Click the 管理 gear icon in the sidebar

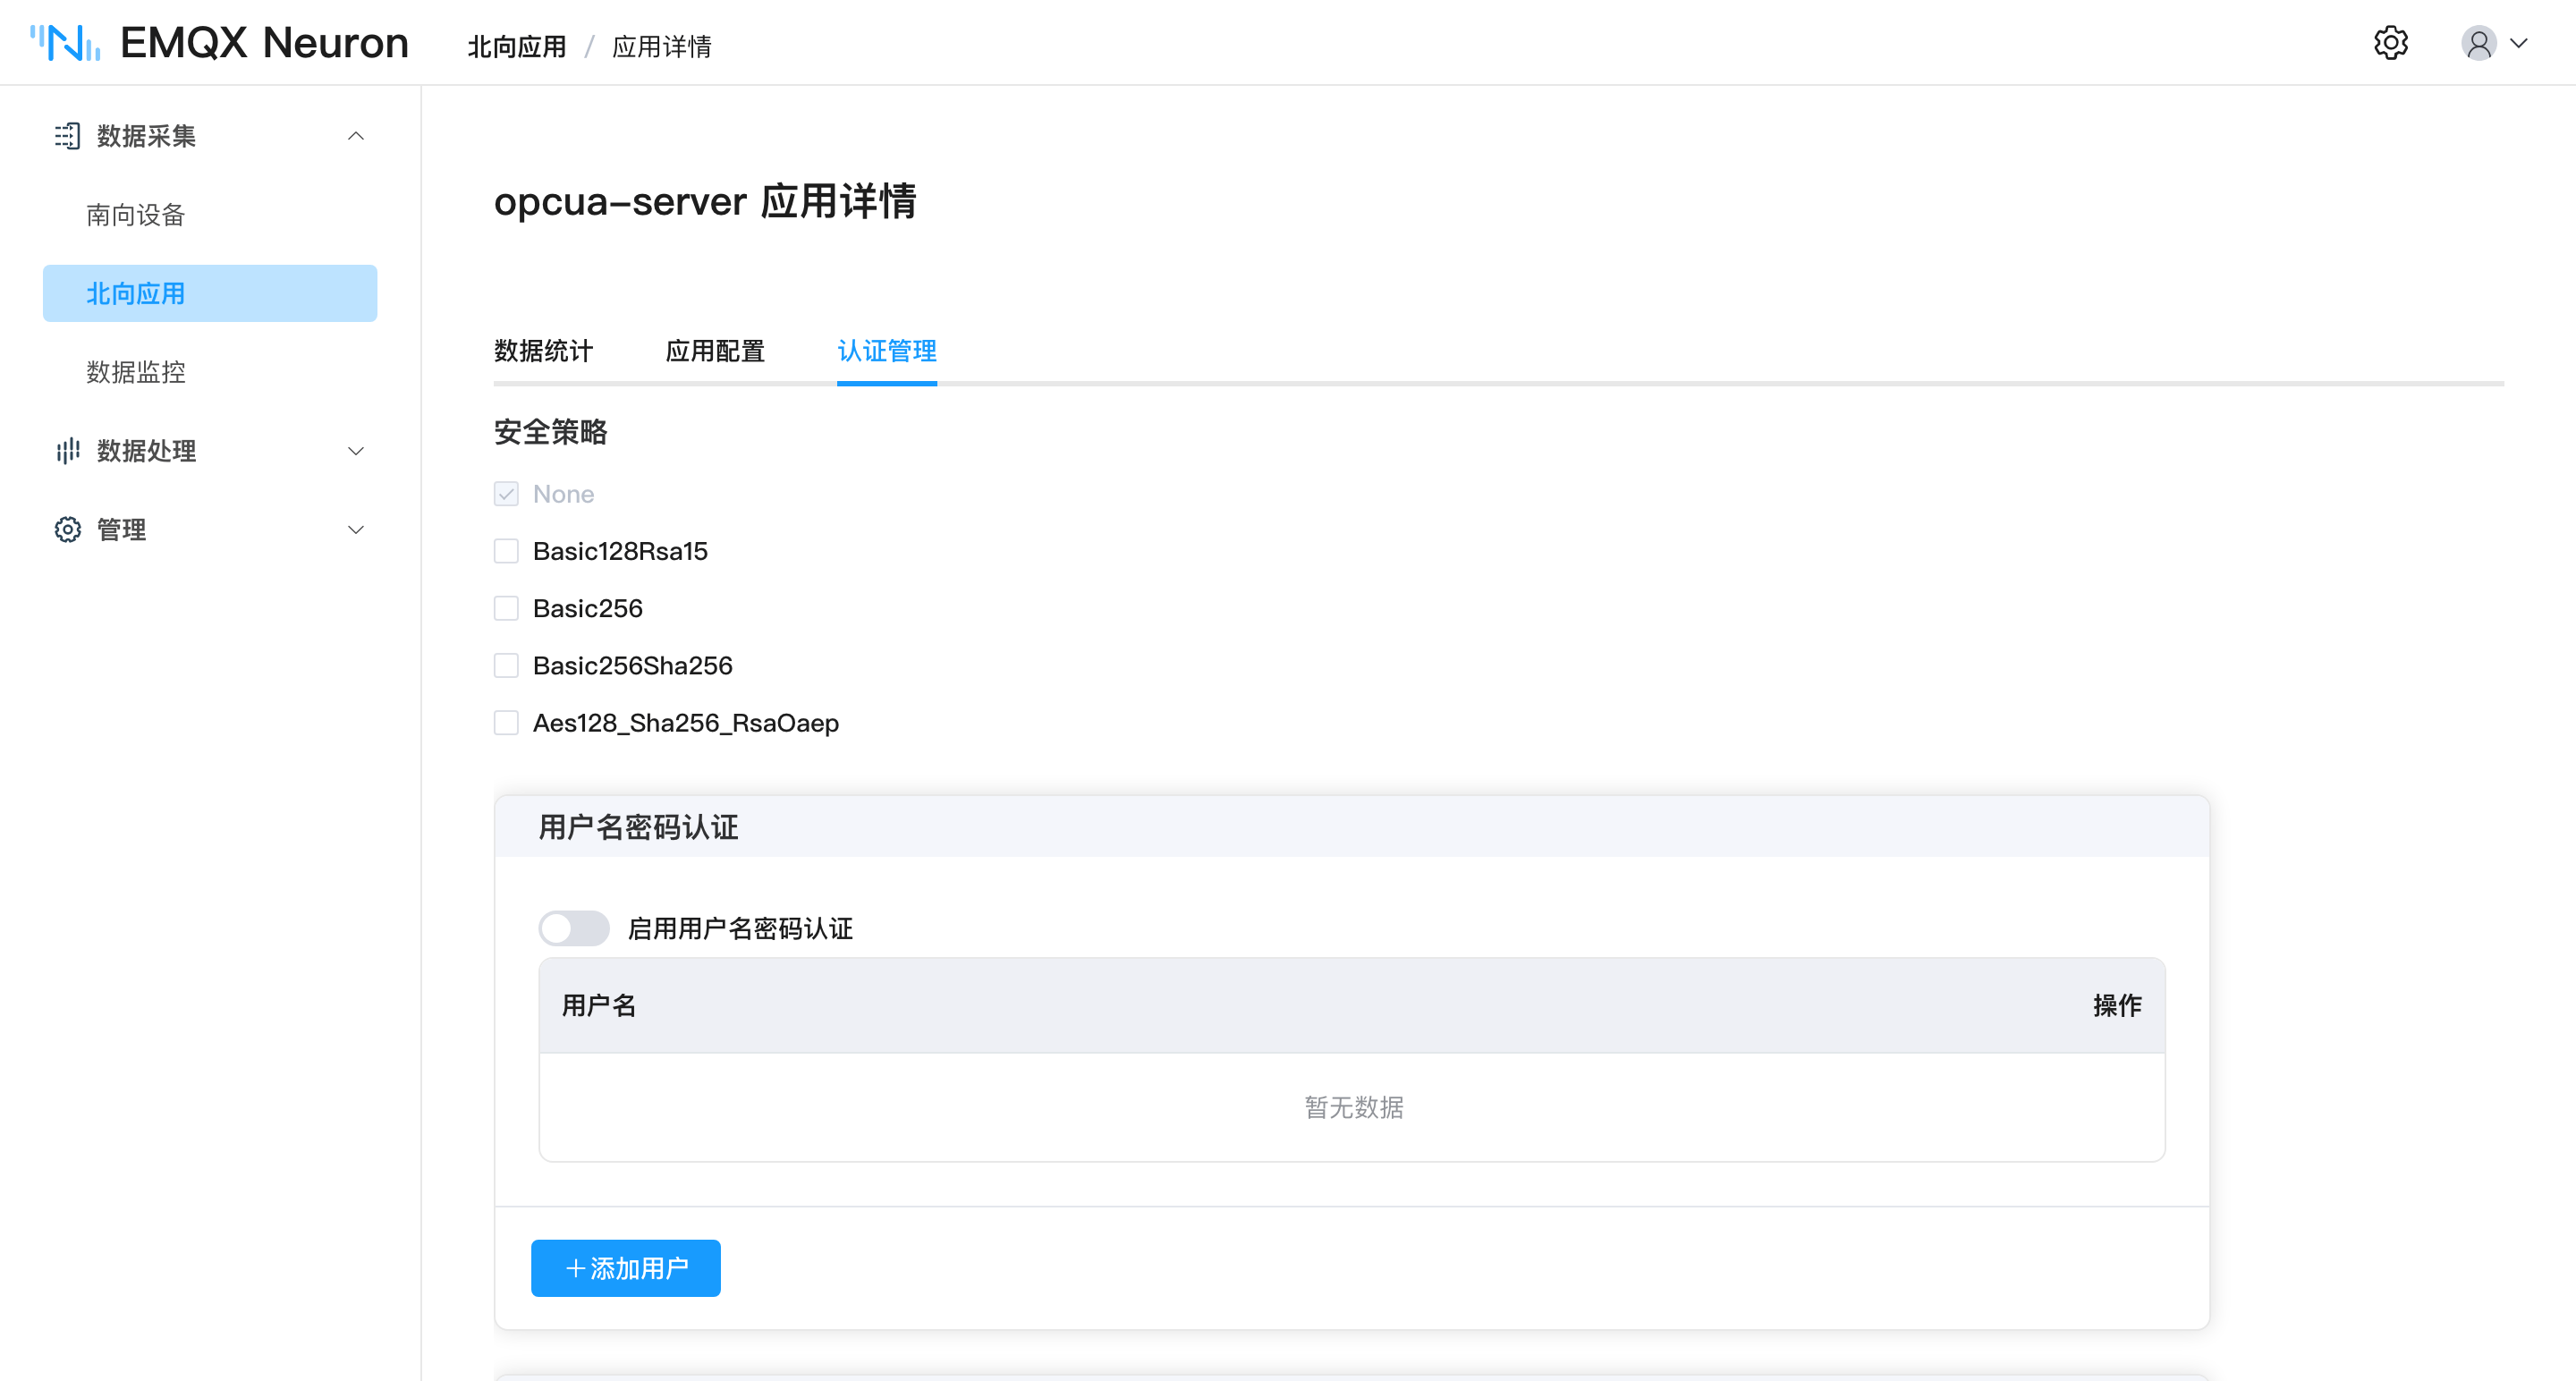click(x=67, y=529)
